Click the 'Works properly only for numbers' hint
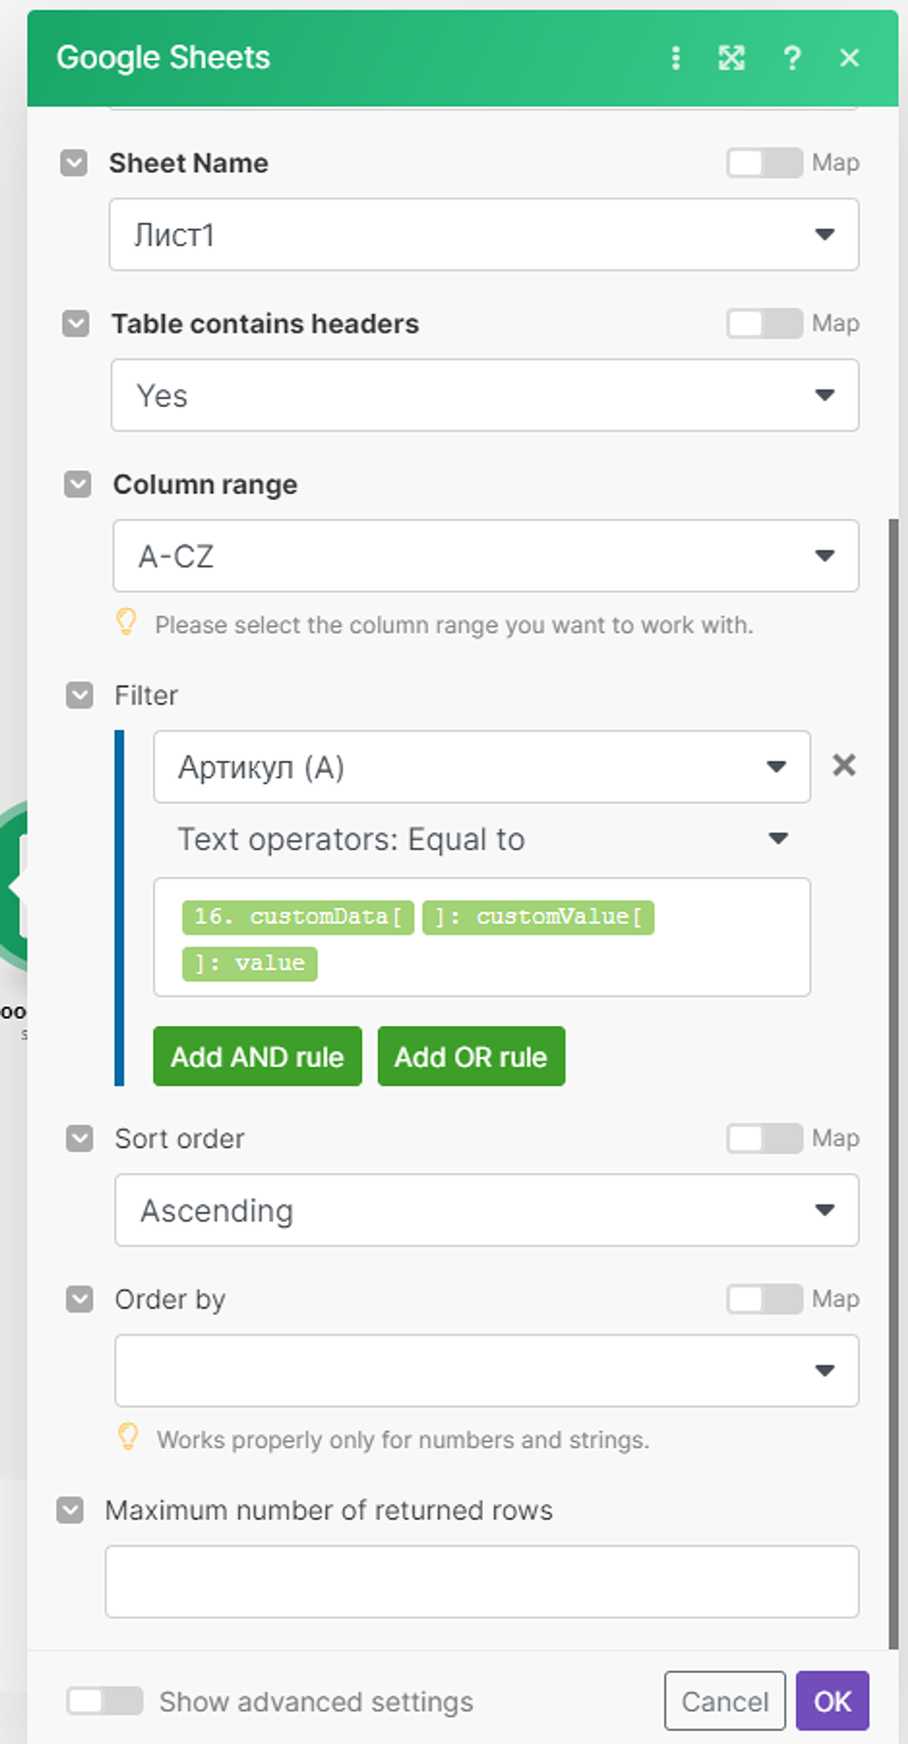The image size is (908, 1744). point(403,1440)
